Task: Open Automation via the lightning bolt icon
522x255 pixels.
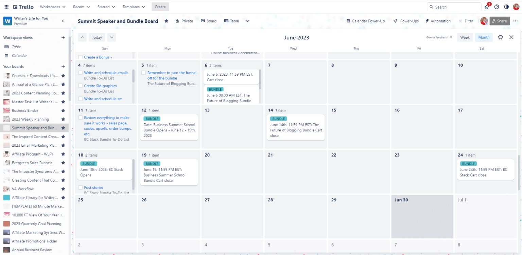Action: point(438,21)
